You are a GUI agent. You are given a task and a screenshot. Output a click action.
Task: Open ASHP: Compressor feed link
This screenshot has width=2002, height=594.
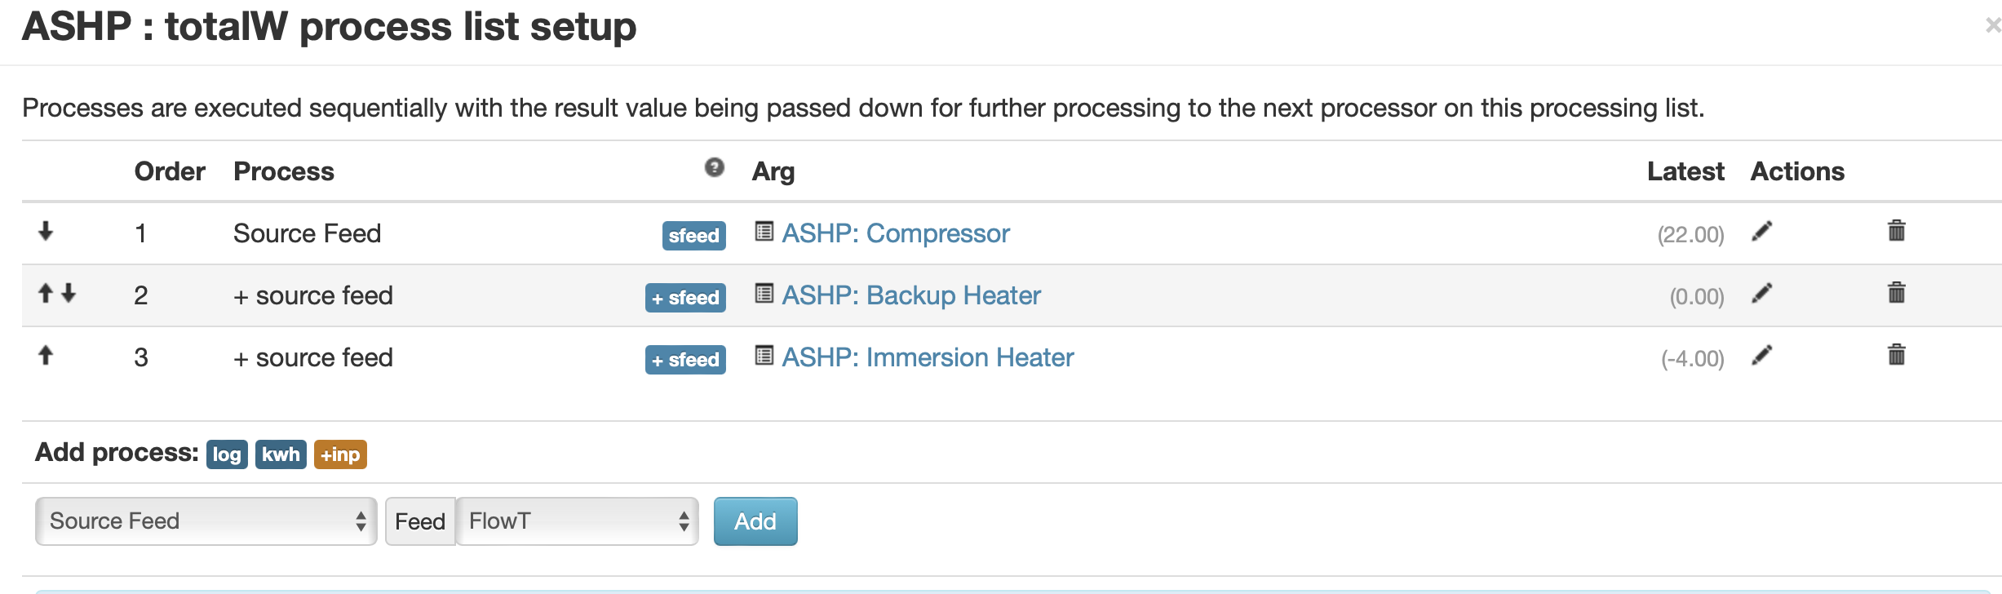click(896, 233)
